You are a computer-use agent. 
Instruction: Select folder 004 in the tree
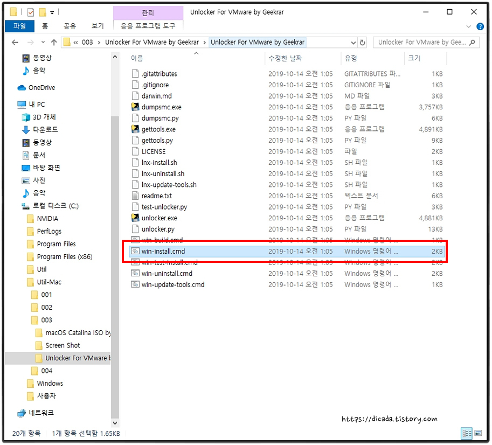(x=47, y=371)
